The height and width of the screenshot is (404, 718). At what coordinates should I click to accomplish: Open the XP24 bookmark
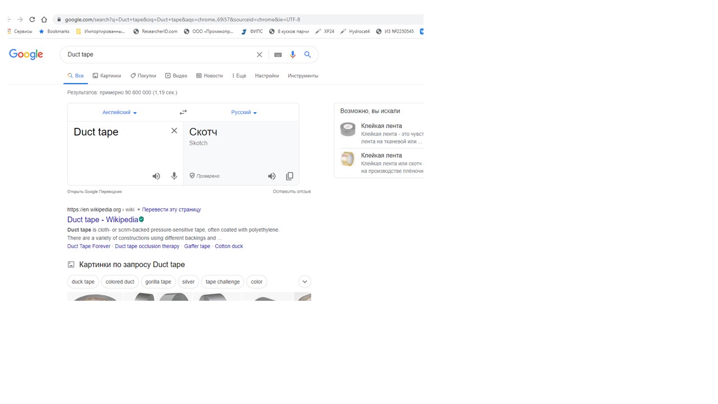[325, 31]
